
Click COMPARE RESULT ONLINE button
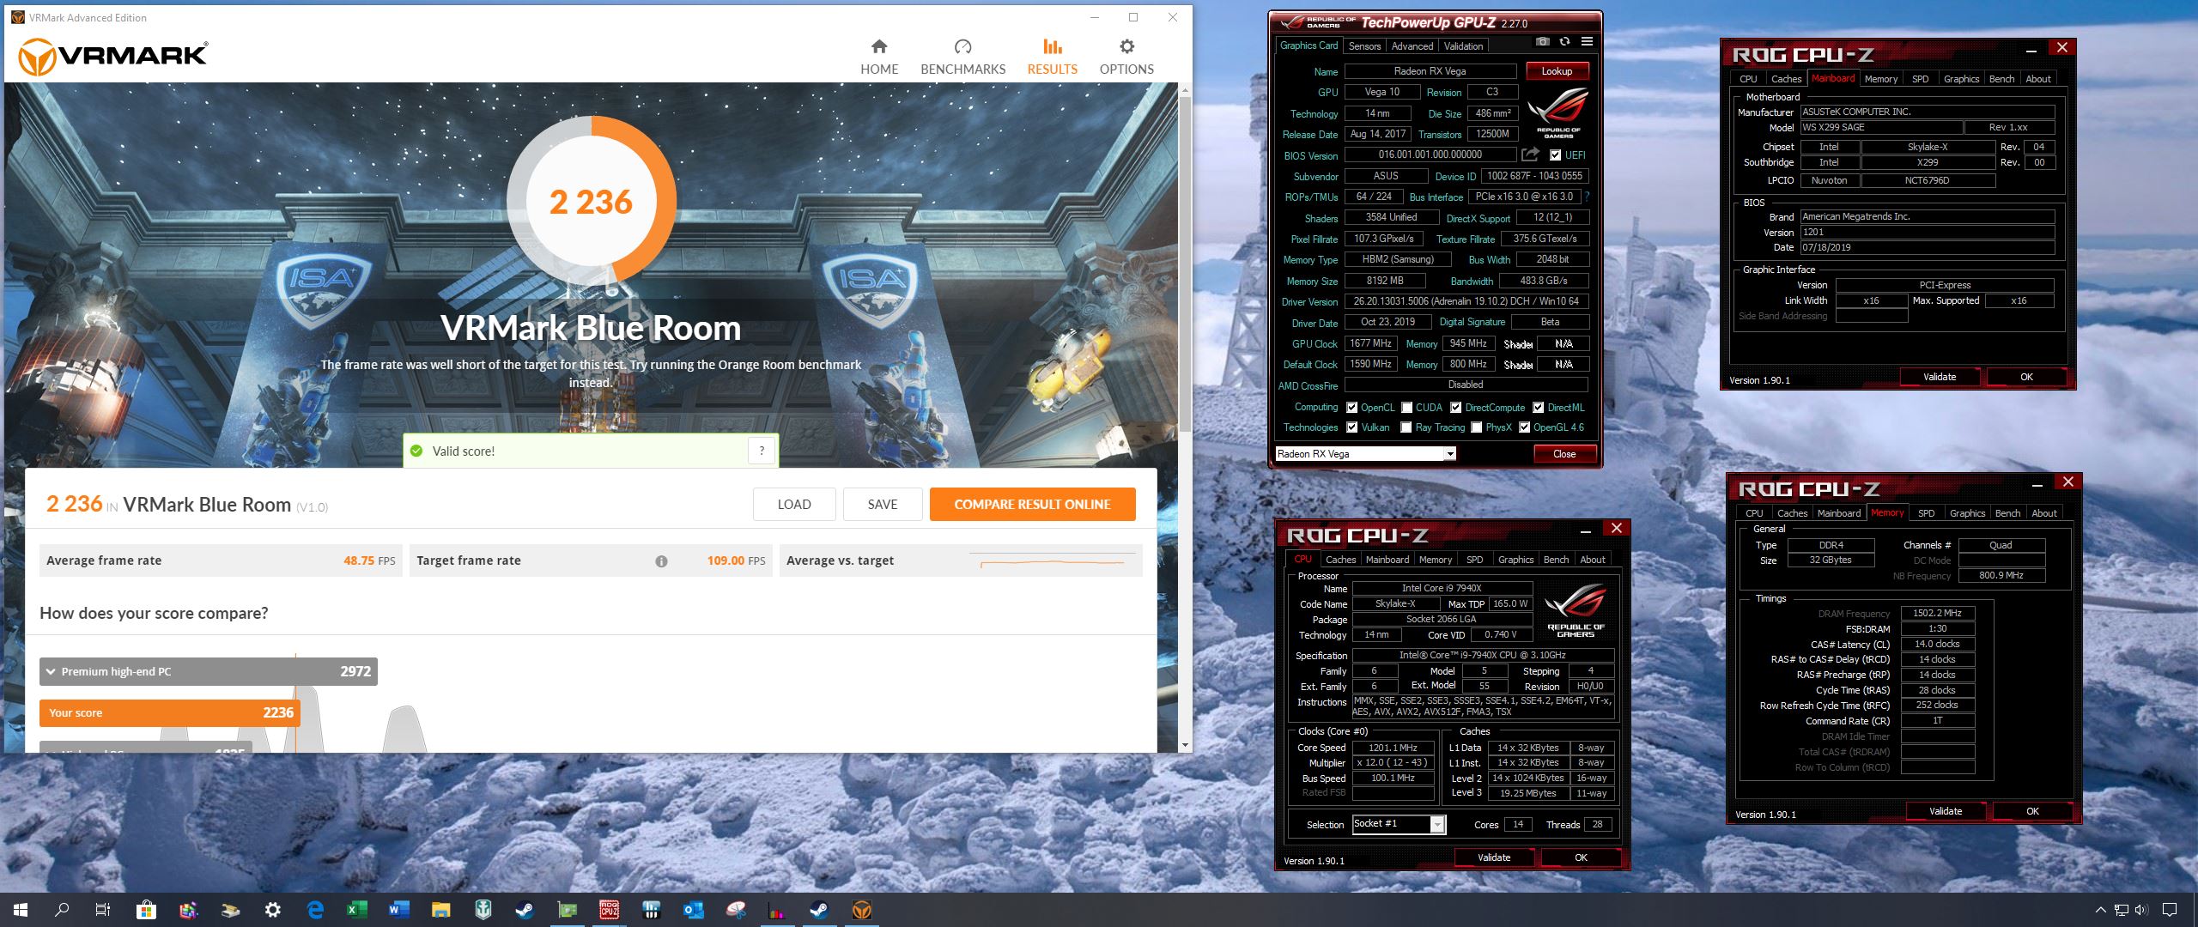pyautogui.click(x=1033, y=505)
